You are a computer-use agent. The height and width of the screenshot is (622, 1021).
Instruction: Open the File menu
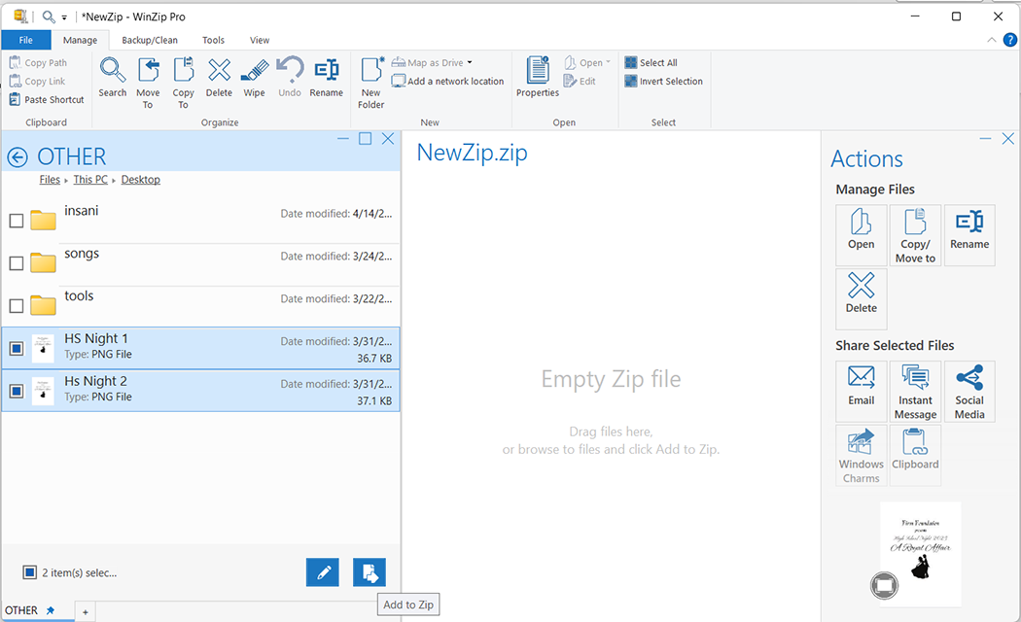26,40
